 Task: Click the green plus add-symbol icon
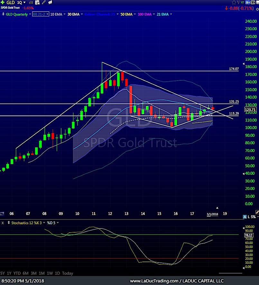click(x=3, y=2)
